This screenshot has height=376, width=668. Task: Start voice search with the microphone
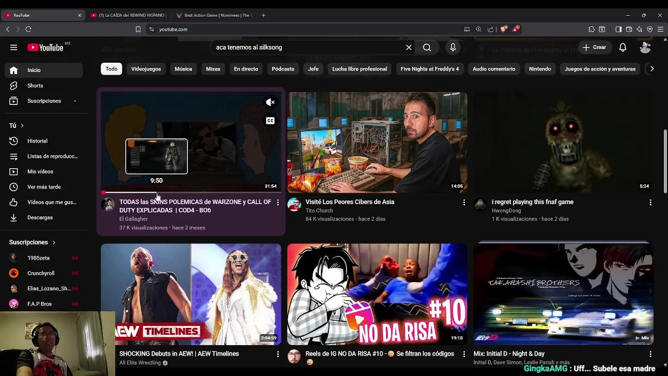453,48
